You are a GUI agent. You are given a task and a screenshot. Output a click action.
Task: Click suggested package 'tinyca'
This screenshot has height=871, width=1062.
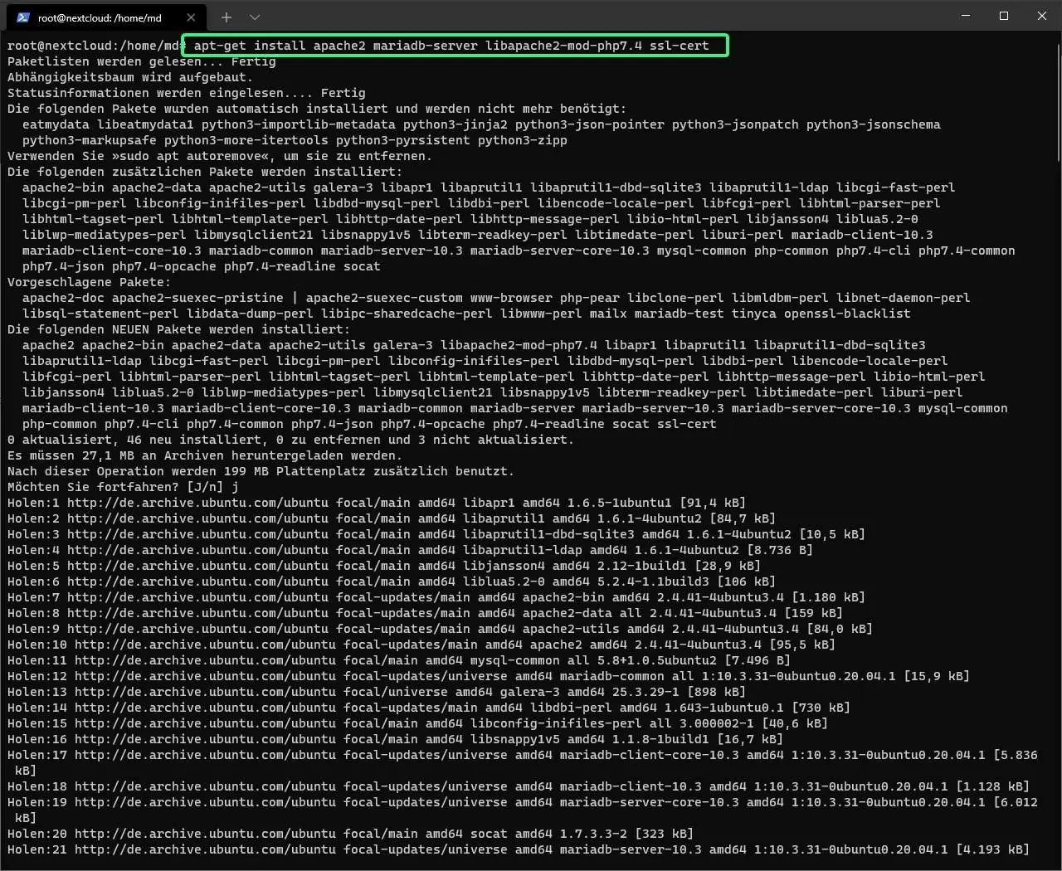[x=754, y=314]
